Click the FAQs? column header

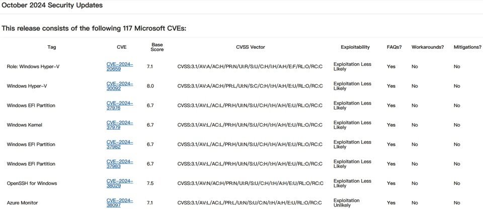click(394, 47)
